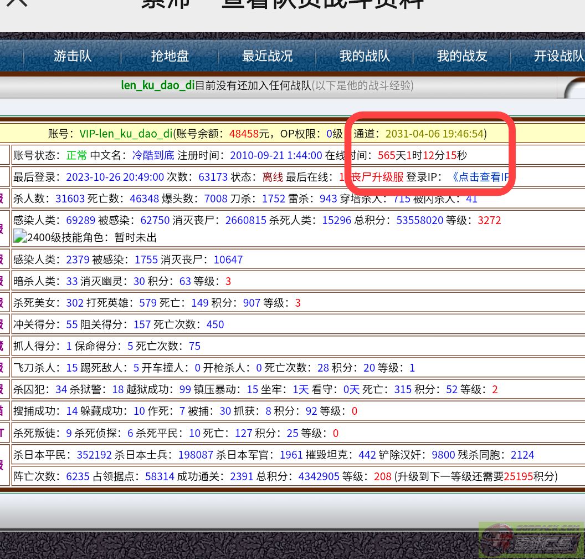
Task: Click the red 丧尸升级服 text
Action: (377, 177)
